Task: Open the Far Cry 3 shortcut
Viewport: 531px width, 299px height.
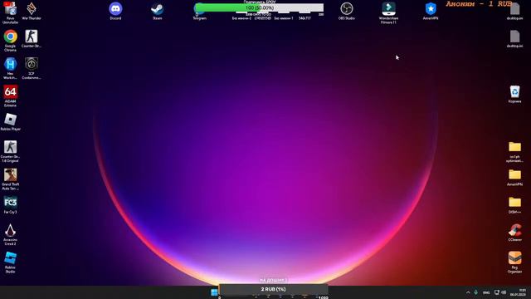Action: 10,204
